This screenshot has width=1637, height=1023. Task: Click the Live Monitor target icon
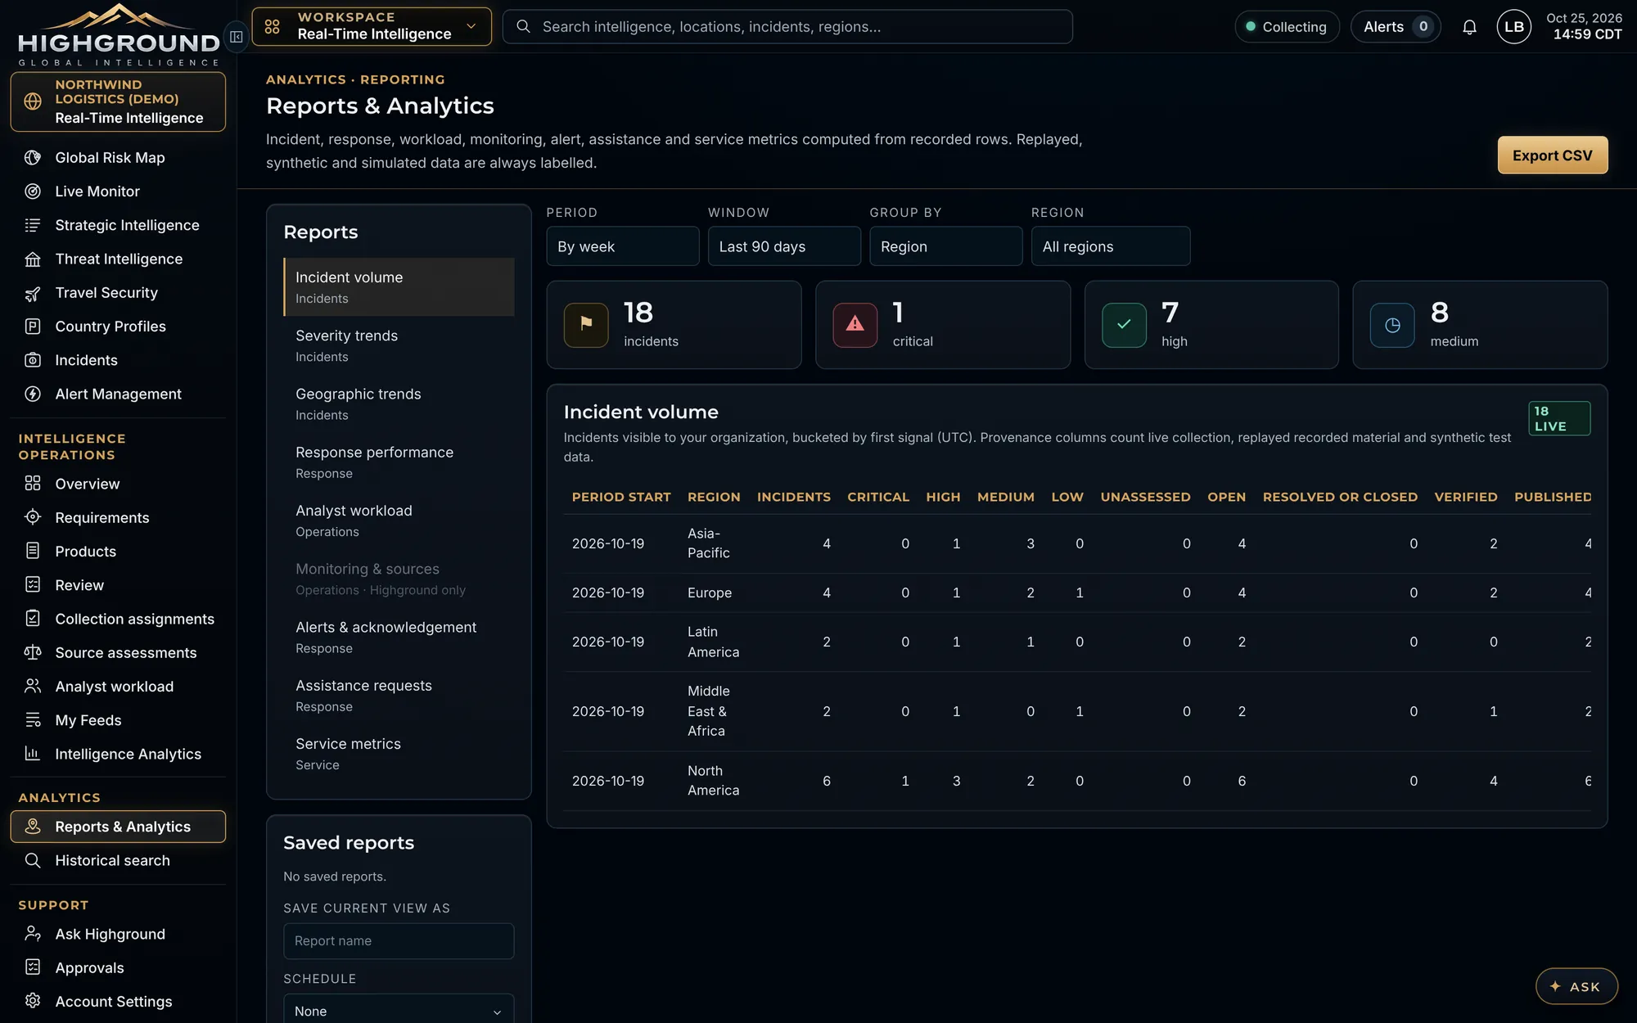(x=33, y=192)
